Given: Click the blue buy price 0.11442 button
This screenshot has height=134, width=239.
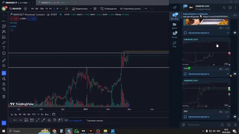Looking at the screenshot, I should pyautogui.click(x=32, y=19).
